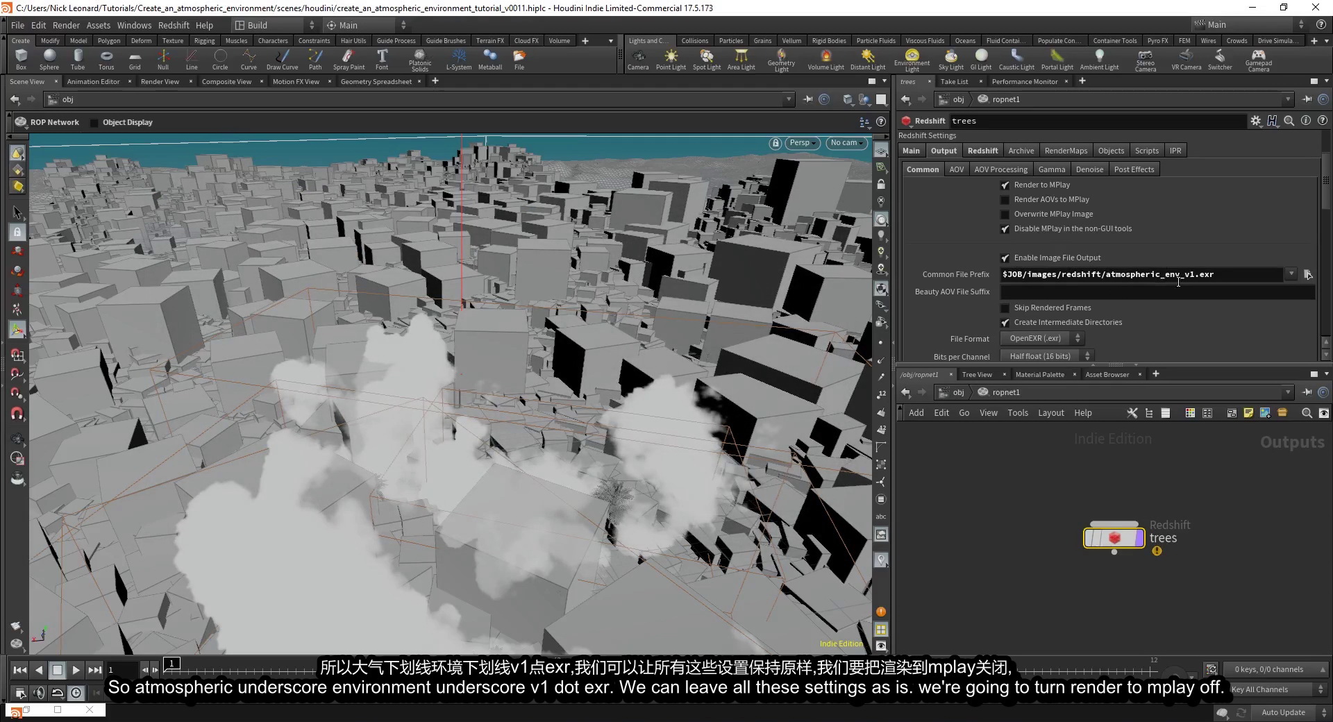Screen dimensions: 1333x722
Task: Open the Build desktop dropdown
Action: pyautogui.click(x=275, y=25)
